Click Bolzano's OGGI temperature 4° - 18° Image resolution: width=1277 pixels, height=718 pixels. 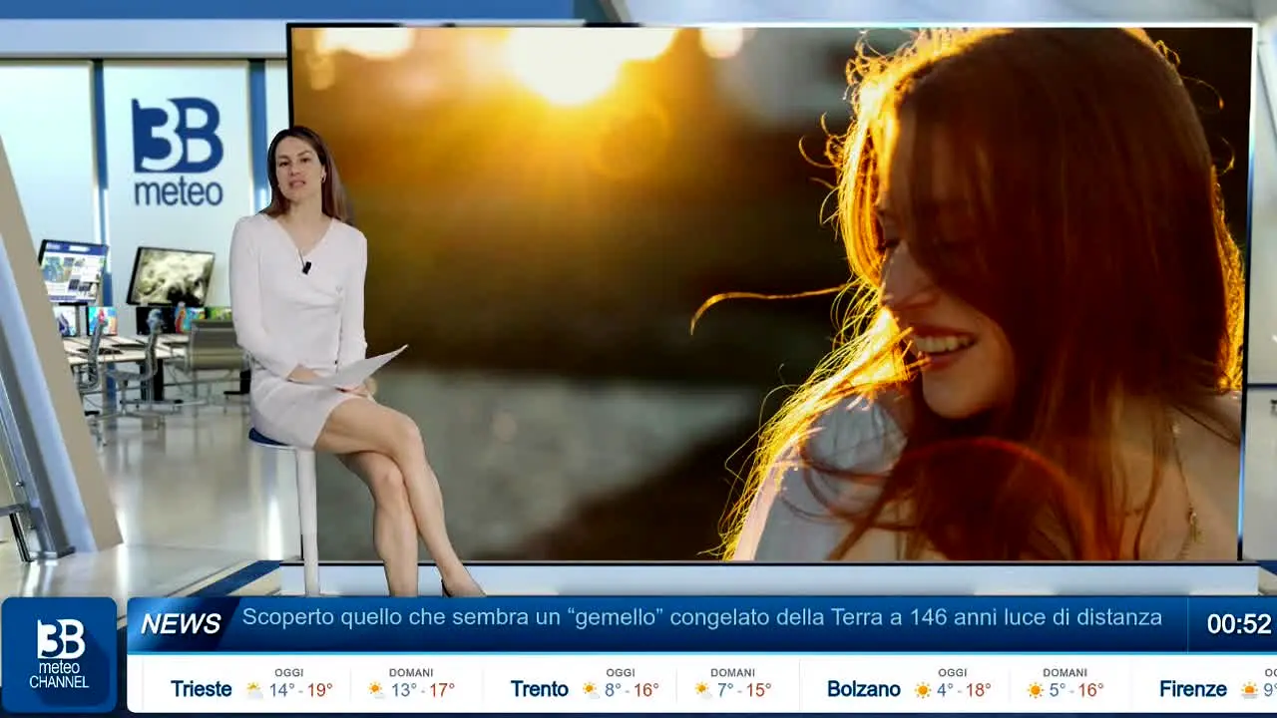[x=964, y=690]
